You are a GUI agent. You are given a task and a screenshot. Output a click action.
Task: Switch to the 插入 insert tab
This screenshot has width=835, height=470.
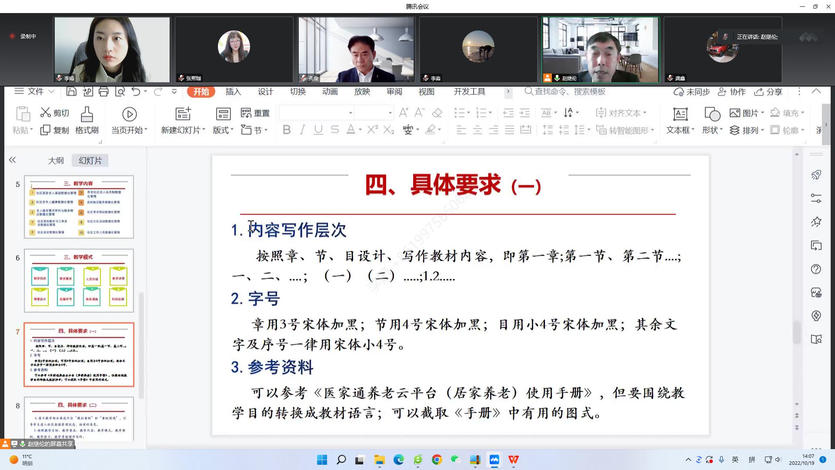233,91
